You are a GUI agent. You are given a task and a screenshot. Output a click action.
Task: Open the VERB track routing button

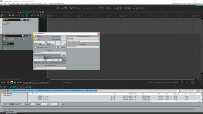pos(25,20)
